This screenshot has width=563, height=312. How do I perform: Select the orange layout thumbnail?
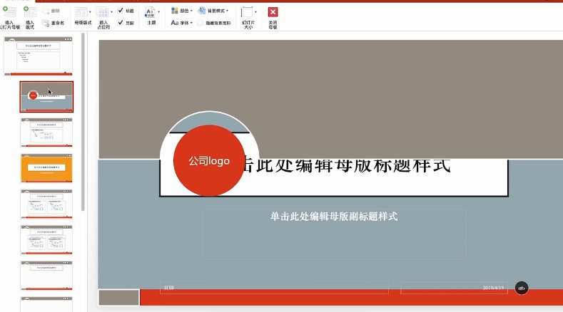[46, 168]
